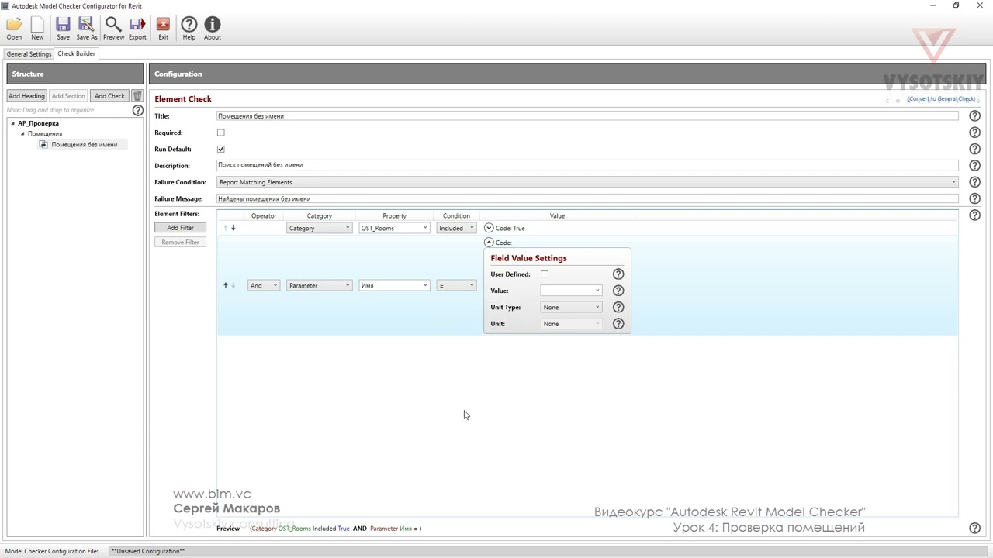Open help icon beside Required row

(x=974, y=133)
